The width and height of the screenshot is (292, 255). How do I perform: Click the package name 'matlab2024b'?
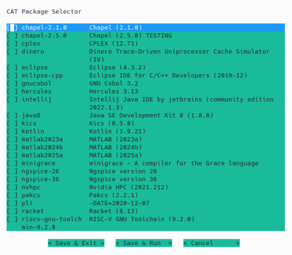pos(42,147)
